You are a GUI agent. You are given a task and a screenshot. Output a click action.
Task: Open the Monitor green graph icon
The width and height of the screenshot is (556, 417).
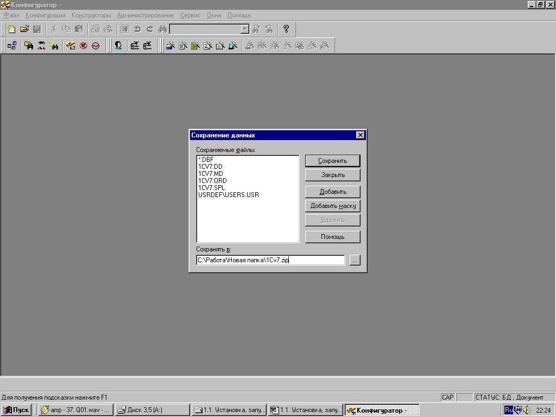pyautogui.click(x=96, y=46)
